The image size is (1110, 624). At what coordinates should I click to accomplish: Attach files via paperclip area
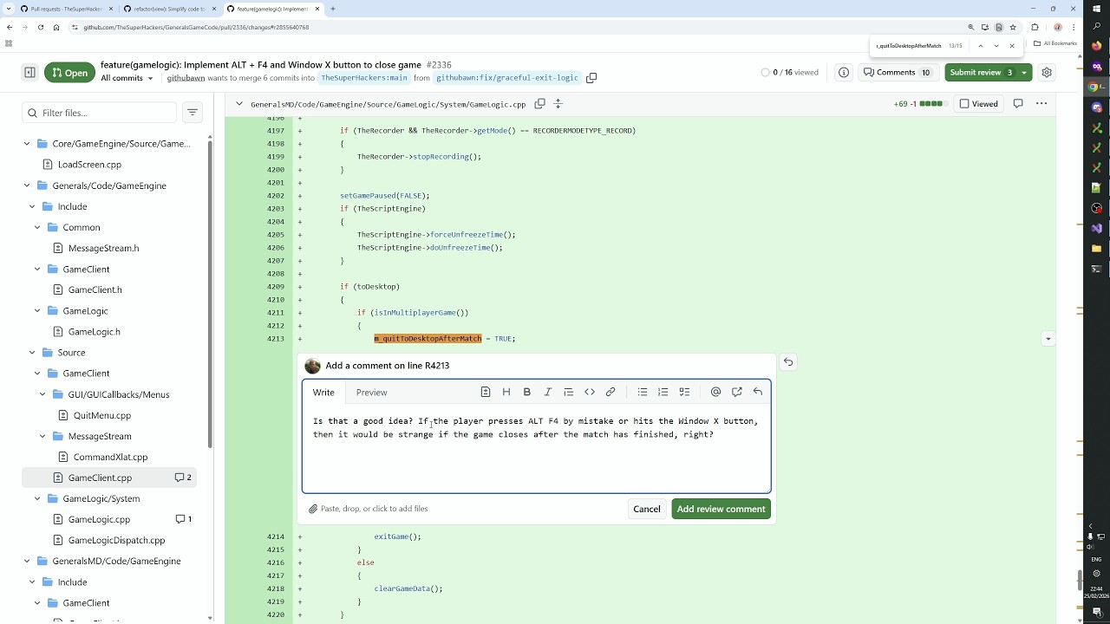click(x=369, y=509)
